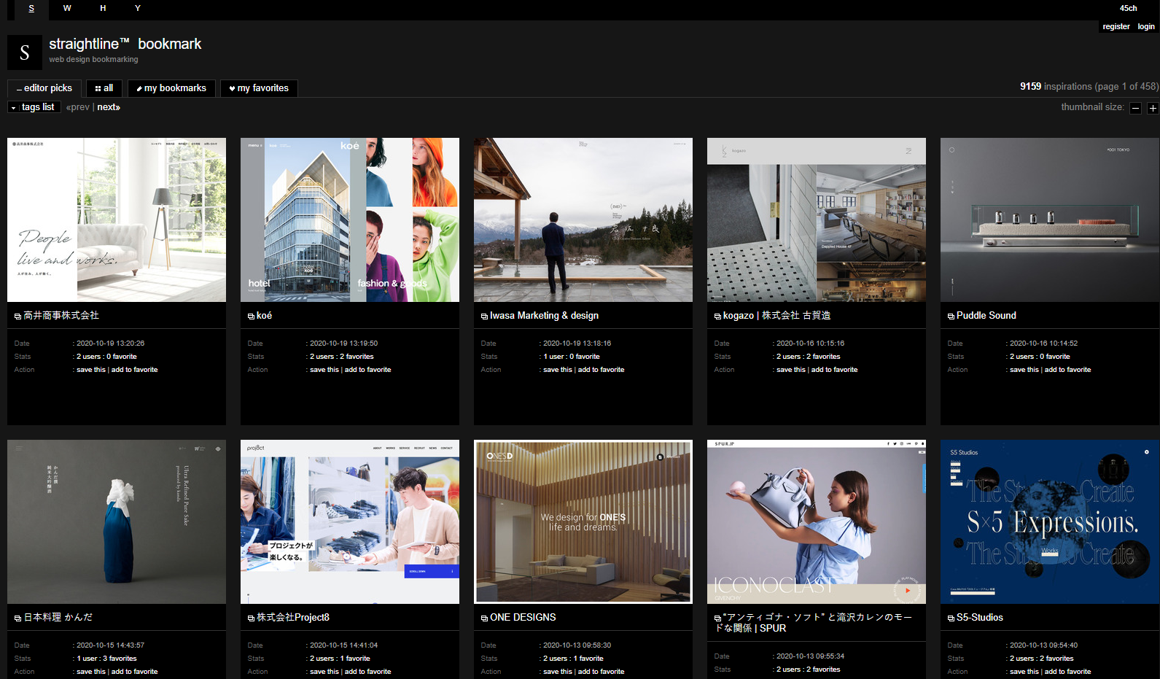Open the Project8 thumbnail
1160x679 pixels.
tap(350, 521)
